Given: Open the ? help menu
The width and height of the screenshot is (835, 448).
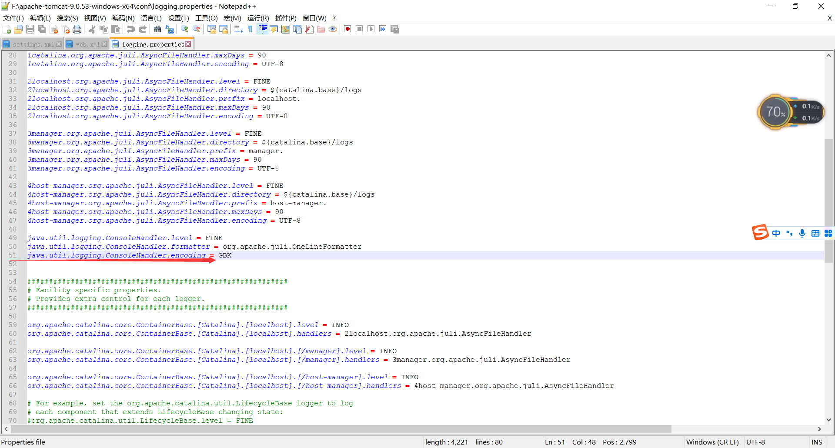Looking at the screenshot, I should click(334, 18).
